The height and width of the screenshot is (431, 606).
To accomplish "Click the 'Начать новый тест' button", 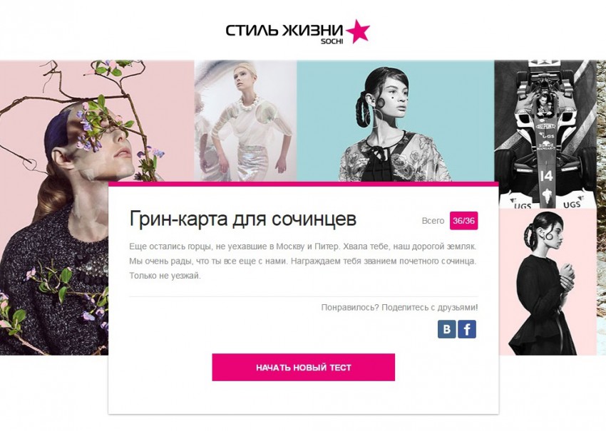I will 304,368.
